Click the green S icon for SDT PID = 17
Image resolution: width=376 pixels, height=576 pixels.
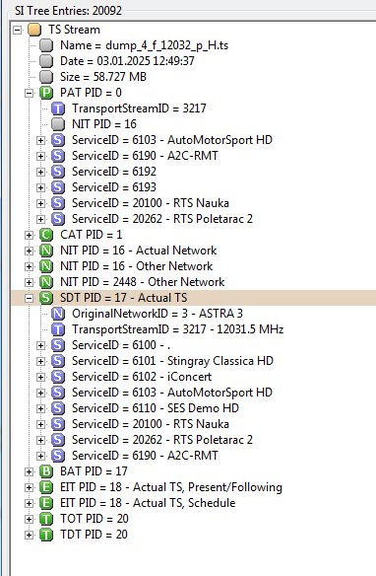(x=46, y=298)
